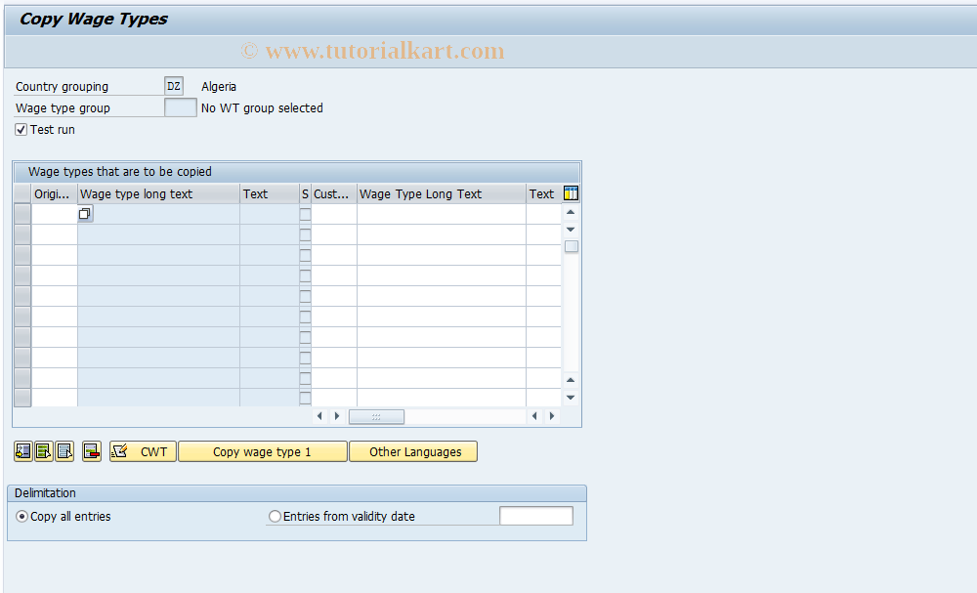Image resolution: width=977 pixels, height=593 pixels.
Task: Click the S column header
Action: pyautogui.click(x=305, y=193)
